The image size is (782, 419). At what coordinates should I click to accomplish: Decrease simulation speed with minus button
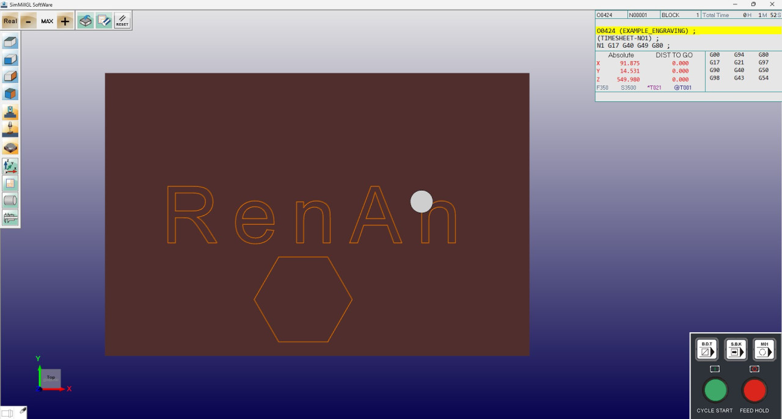coord(28,21)
